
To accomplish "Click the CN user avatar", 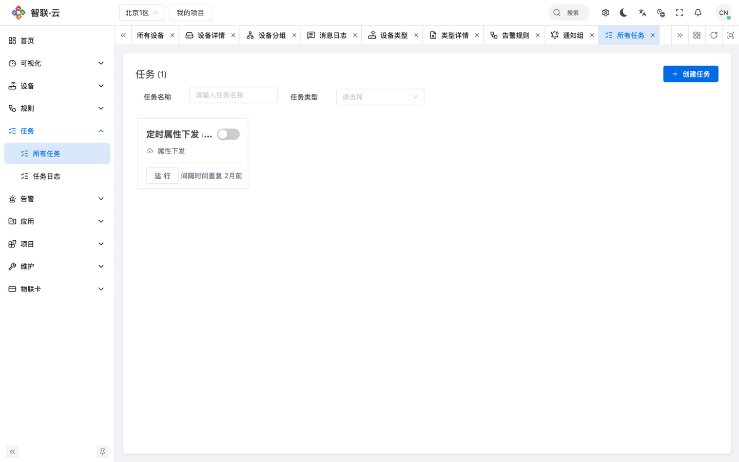I will (724, 13).
